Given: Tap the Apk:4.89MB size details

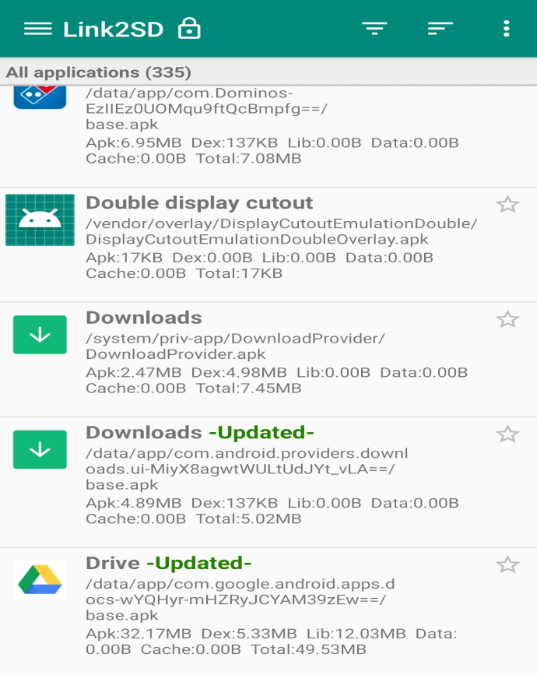Looking at the screenshot, I should click(272, 503).
